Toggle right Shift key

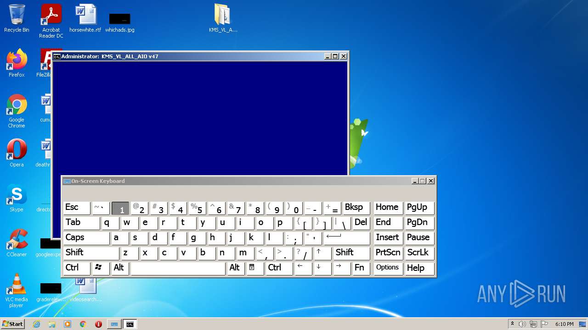(351, 253)
